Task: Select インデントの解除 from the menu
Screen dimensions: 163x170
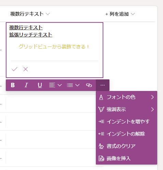Action: (x=127, y=134)
